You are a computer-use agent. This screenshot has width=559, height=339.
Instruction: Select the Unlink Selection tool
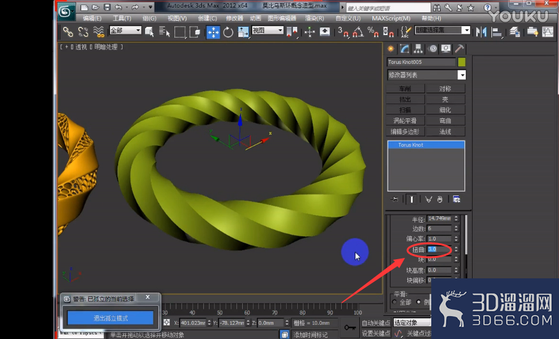83,32
